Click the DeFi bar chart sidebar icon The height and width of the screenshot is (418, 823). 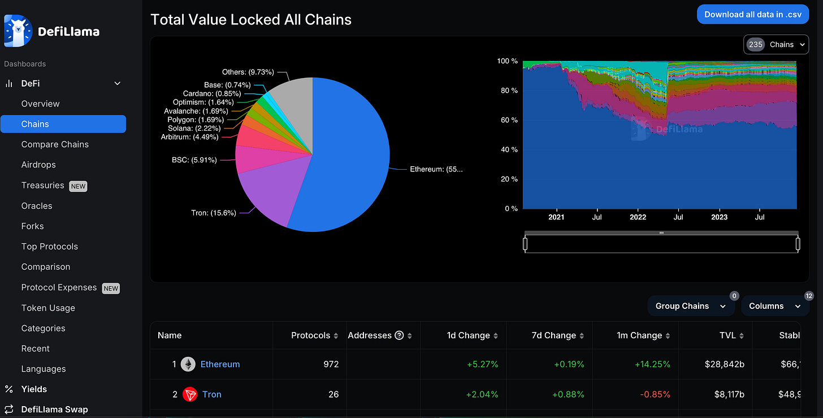click(x=8, y=84)
